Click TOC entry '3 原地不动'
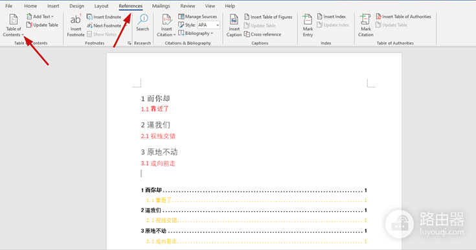The image size is (476, 250). 254,231
